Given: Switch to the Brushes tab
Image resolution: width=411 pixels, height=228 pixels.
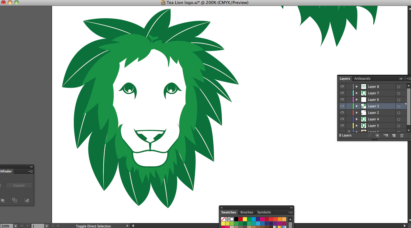Looking at the screenshot, I should pos(247,212).
